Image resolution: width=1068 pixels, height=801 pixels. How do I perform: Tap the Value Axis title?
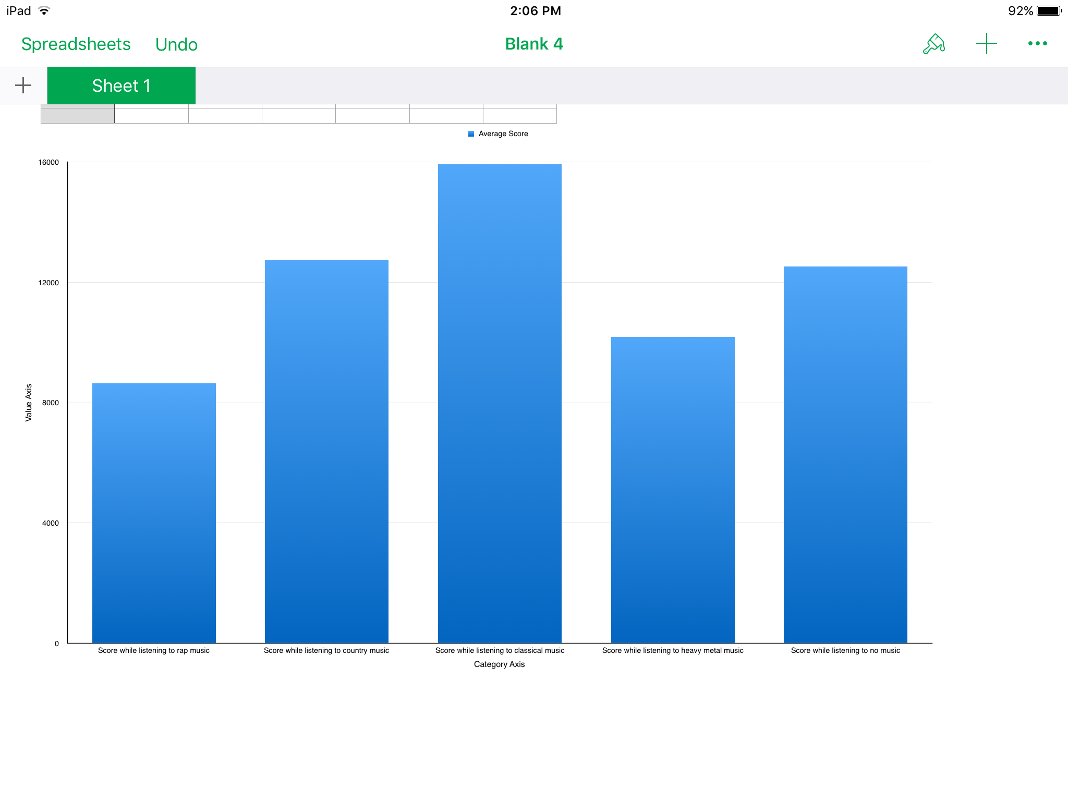29,403
